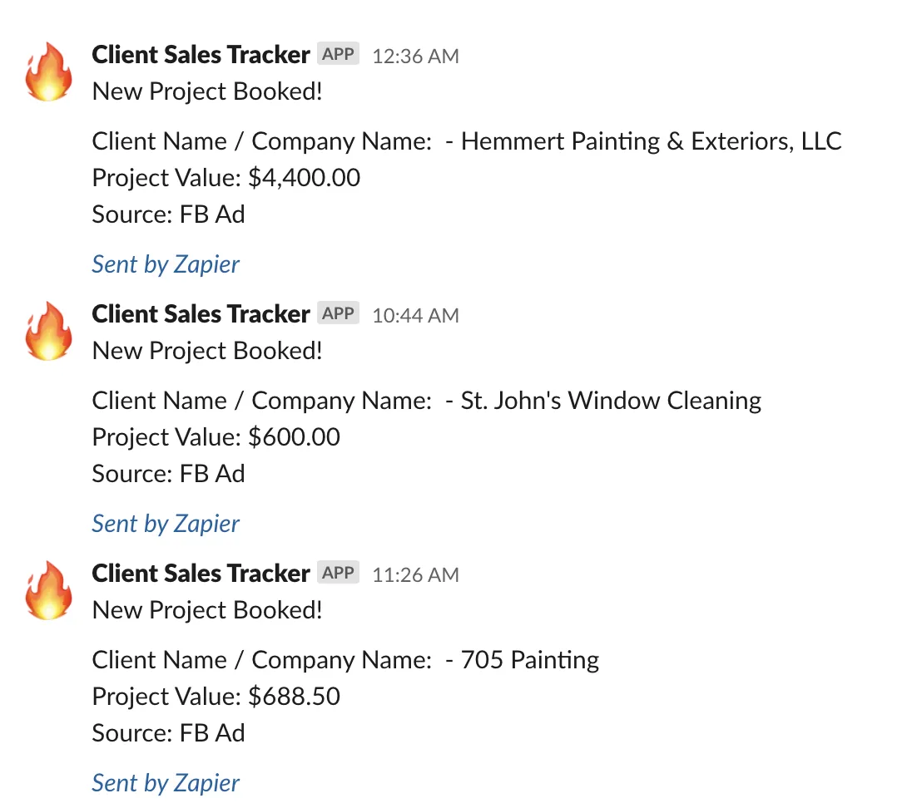Screen dimensions: 902x808
Task: Click the APP badge on the 12:36 AM message
Action: tap(338, 54)
